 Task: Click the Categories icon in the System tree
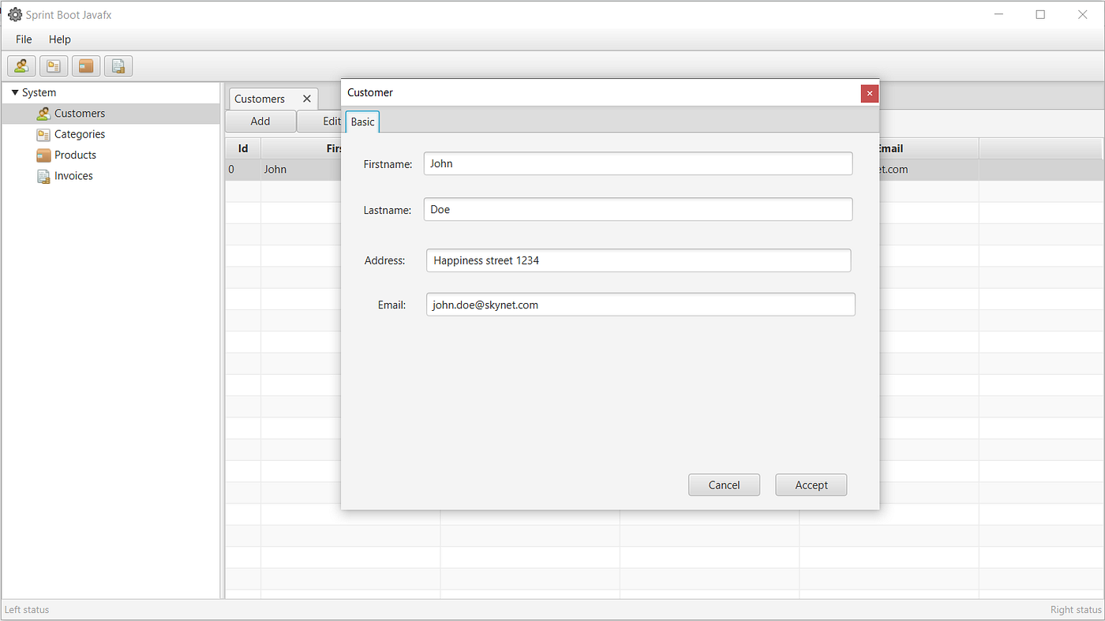coord(43,134)
